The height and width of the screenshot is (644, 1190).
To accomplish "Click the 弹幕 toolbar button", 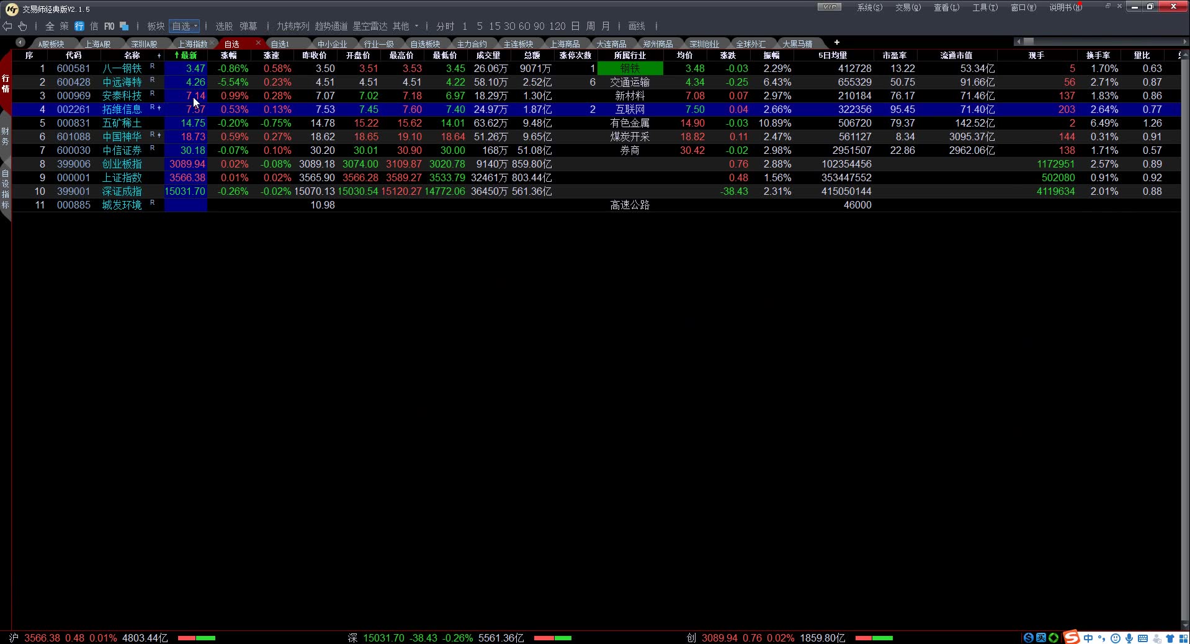I will [x=248, y=26].
